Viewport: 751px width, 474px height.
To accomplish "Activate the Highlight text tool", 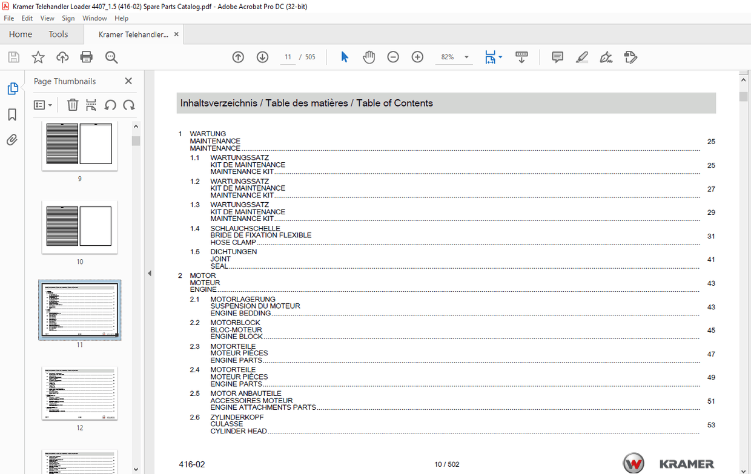I will click(582, 57).
